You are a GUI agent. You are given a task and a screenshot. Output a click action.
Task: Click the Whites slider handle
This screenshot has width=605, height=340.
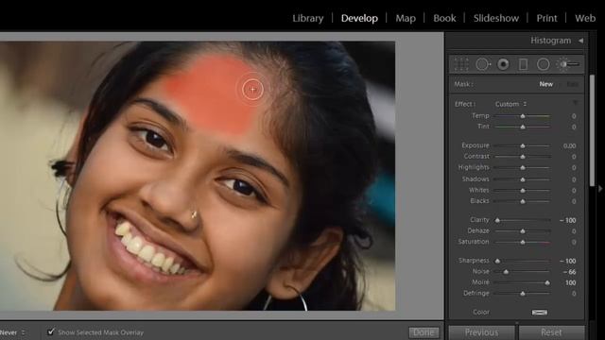pos(523,191)
